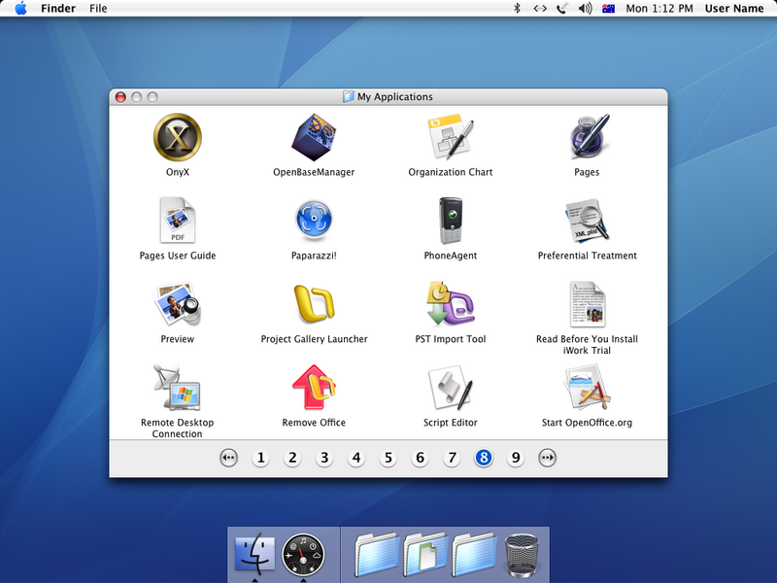Select the "Paparazzi!" name label
Screen dimensions: 777x583
coord(314,256)
